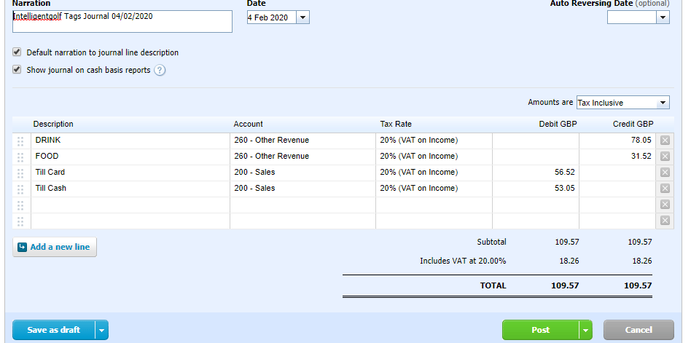691x343 pixels.
Task: Click the drag handle beside Till Cash
Action: (x=20, y=189)
